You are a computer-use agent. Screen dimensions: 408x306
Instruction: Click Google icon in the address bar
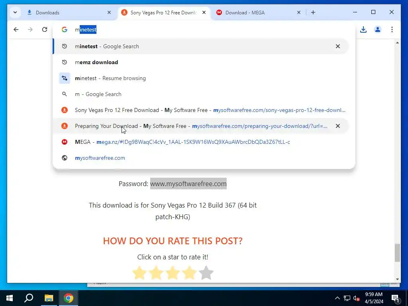click(x=65, y=29)
